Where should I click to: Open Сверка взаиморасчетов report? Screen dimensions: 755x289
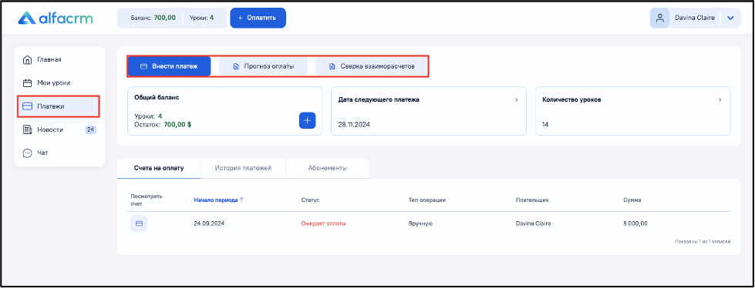click(x=371, y=66)
